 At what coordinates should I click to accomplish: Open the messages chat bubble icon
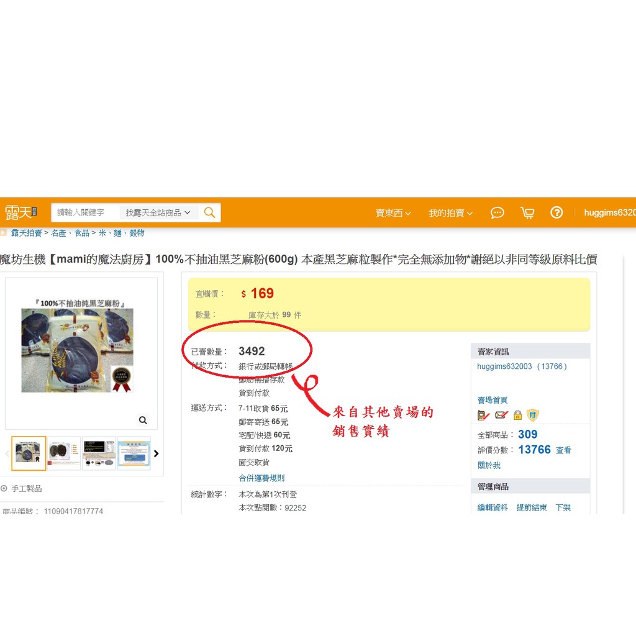[x=497, y=212]
